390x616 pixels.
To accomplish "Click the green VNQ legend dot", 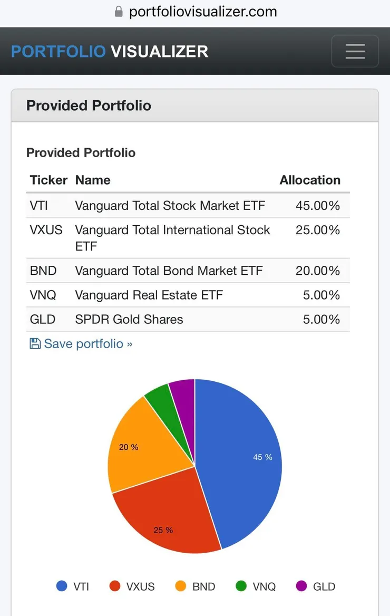I will [241, 586].
